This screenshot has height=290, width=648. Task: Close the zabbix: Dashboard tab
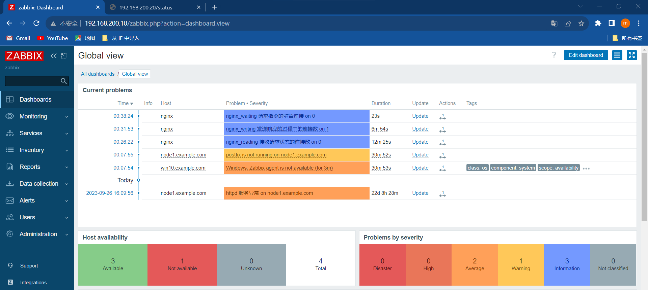click(98, 7)
